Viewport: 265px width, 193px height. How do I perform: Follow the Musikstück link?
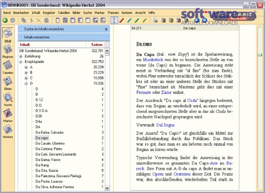click(153, 60)
